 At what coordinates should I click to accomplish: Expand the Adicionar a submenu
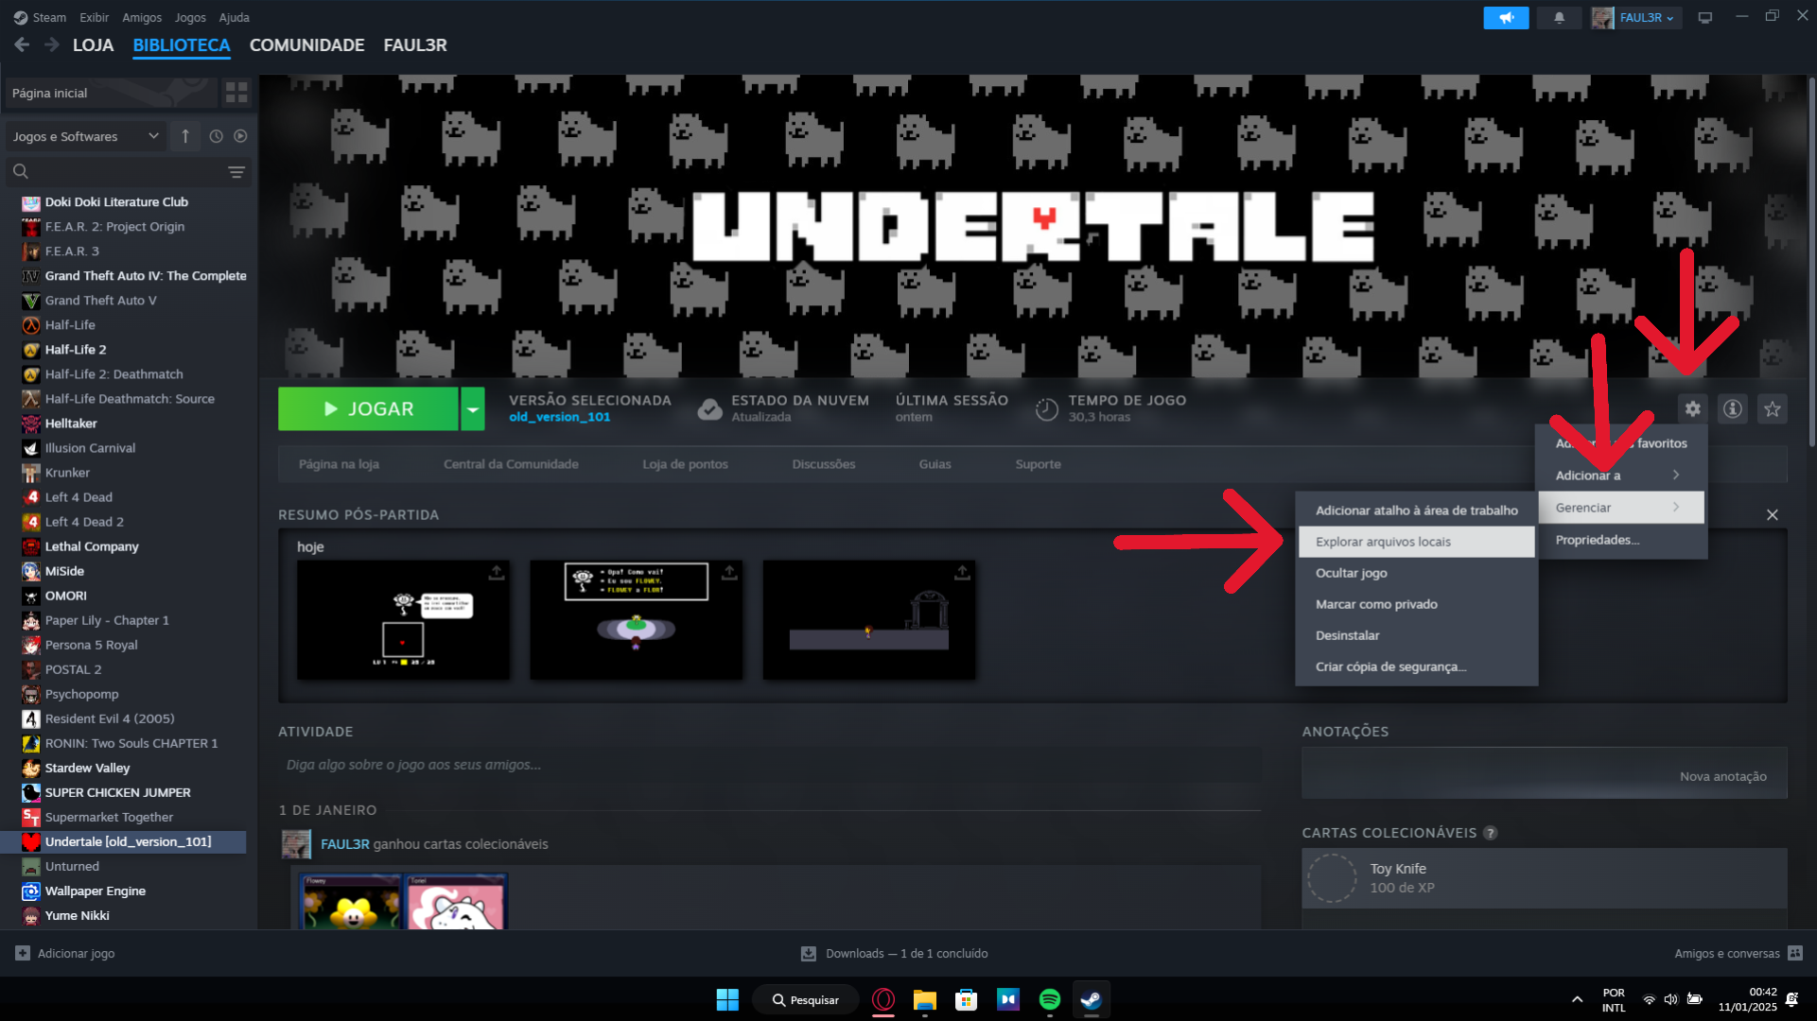click(x=1621, y=476)
